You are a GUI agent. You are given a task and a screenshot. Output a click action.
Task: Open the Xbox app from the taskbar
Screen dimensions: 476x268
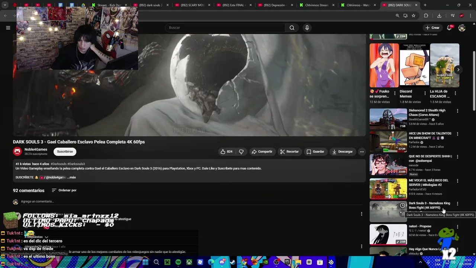pyautogui.click(x=189, y=262)
